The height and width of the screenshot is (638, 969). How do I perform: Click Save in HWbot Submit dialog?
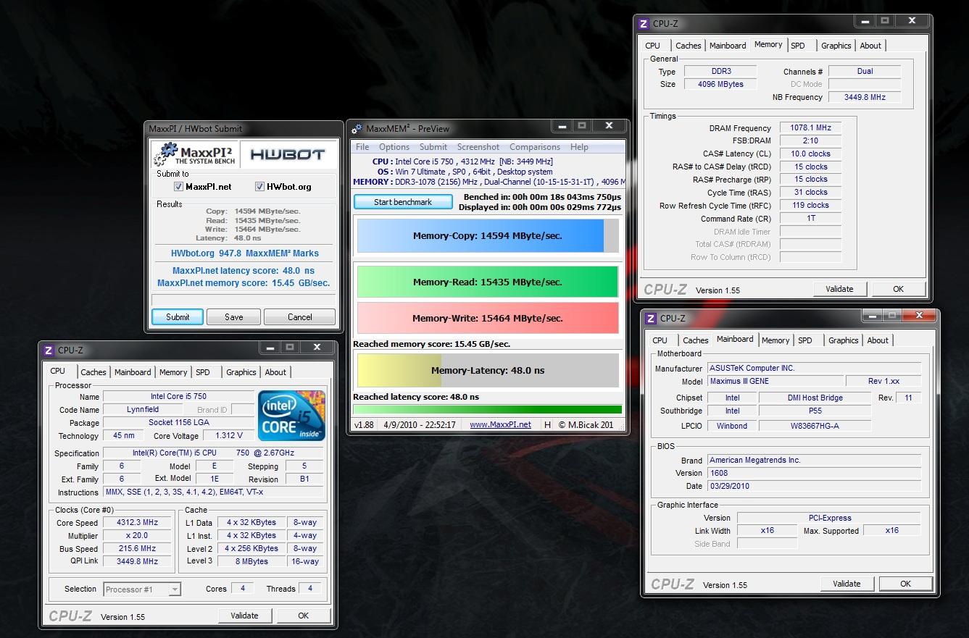(x=233, y=317)
